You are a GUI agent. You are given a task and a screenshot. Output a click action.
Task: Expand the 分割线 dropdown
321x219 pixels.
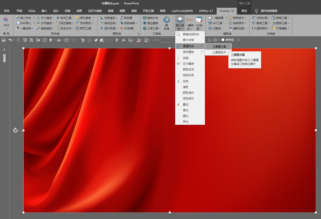coord(222,28)
